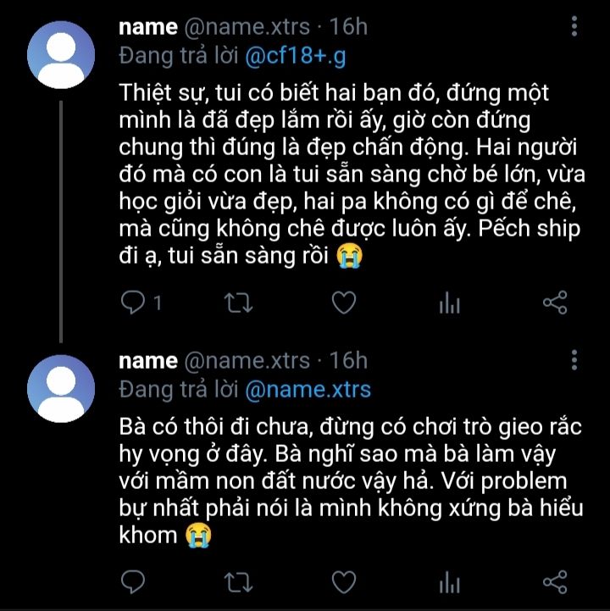Image resolution: width=610 pixels, height=611 pixels.
Task: Click the bold display name on the top tweet
Action: pyautogui.click(x=147, y=27)
